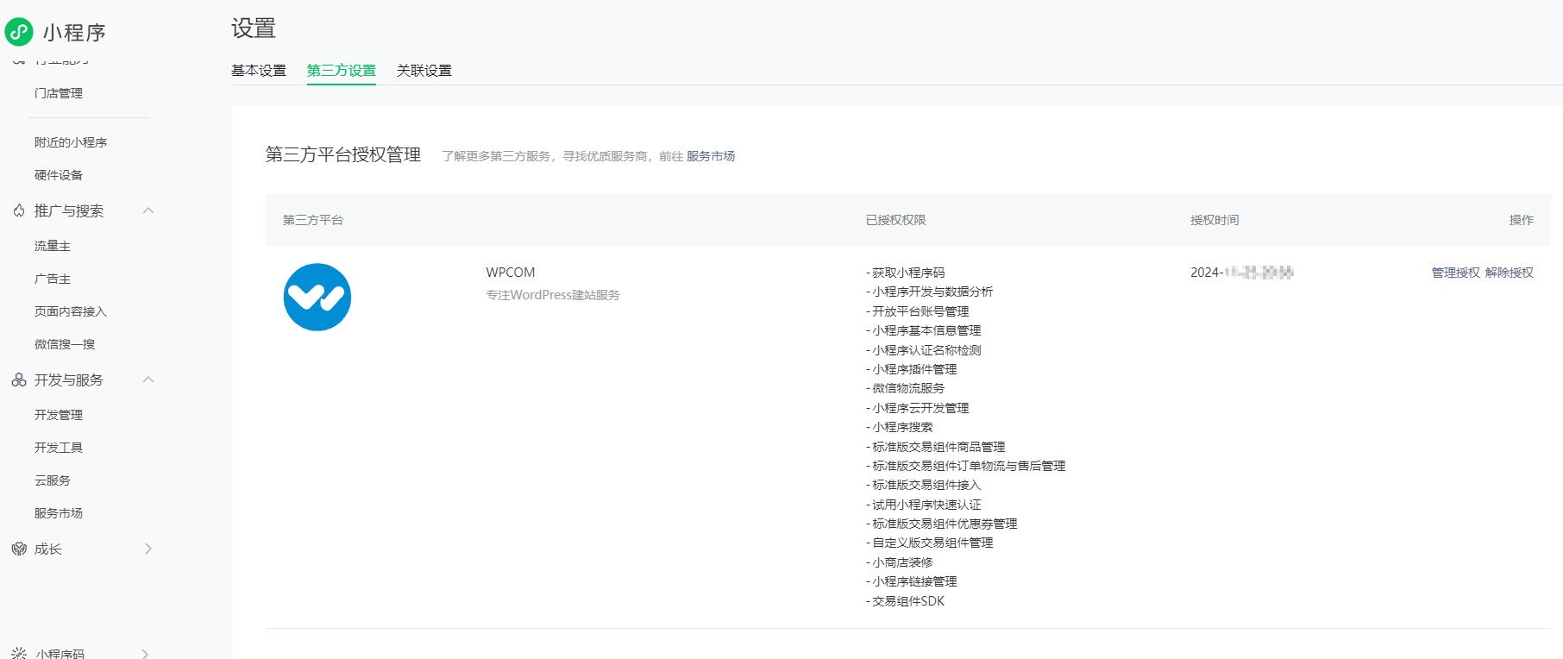Open 开发工具 in the sidebar
Image resolution: width=1563 pixels, height=659 pixels.
pos(59,448)
